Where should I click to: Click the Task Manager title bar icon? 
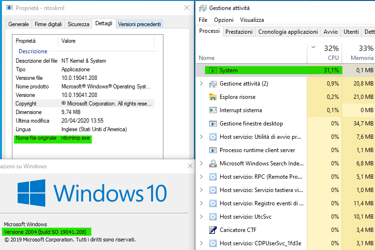tap(203, 8)
